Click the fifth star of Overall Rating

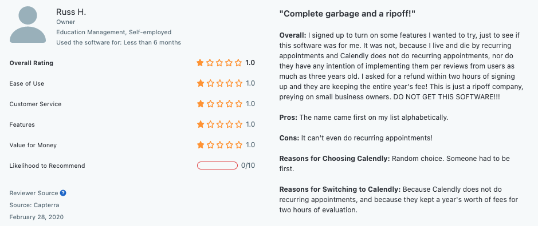[238, 63]
